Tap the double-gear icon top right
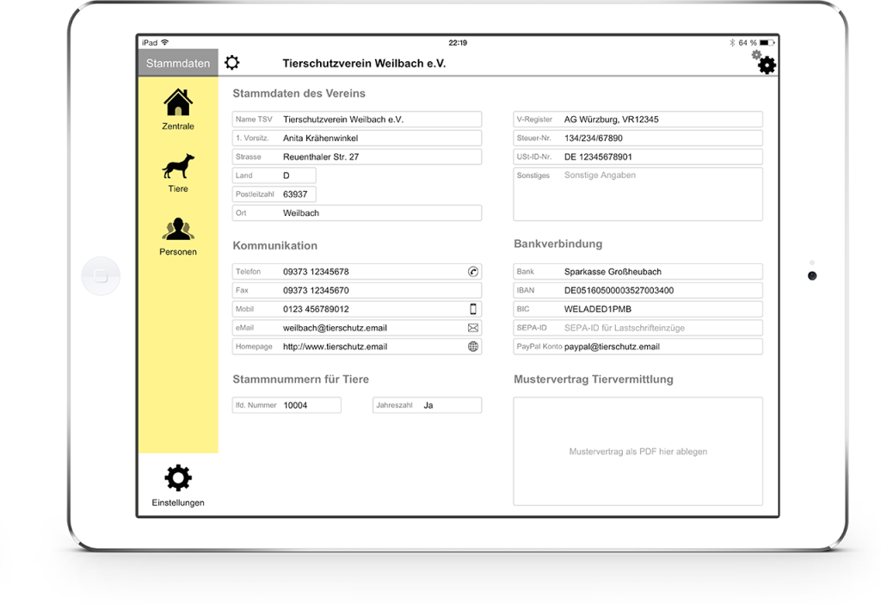The height and width of the screenshot is (604, 881). (x=764, y=62)
